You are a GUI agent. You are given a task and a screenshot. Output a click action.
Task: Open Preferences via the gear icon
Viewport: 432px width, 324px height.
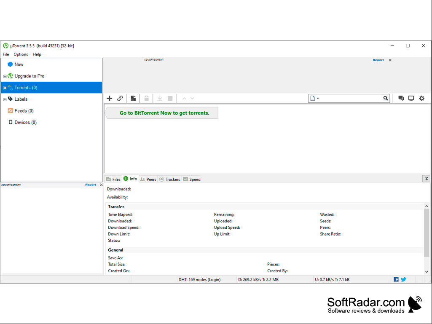coord(421,98)
